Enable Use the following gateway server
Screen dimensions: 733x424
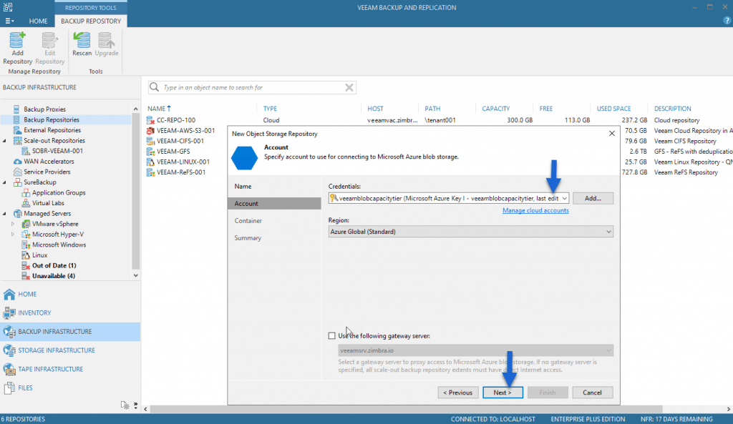(x=332, y=336)
